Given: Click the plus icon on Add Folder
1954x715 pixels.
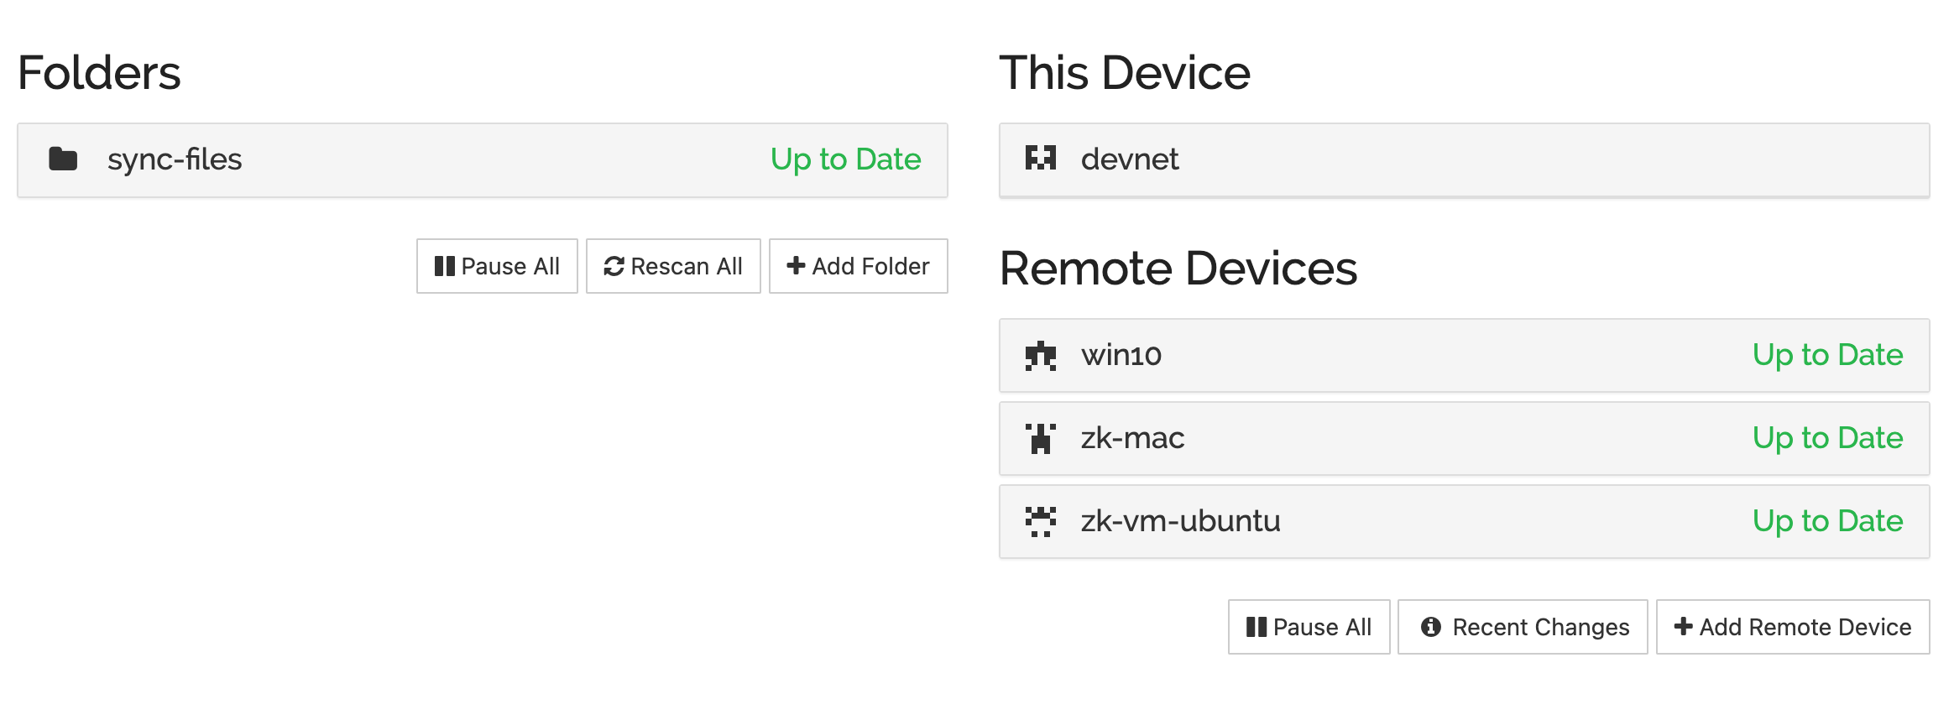Looking at the screenshot, I should (x=795, y=266).
